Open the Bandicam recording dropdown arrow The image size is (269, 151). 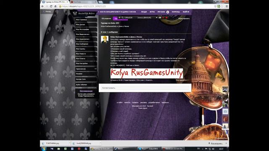[156, 18]
